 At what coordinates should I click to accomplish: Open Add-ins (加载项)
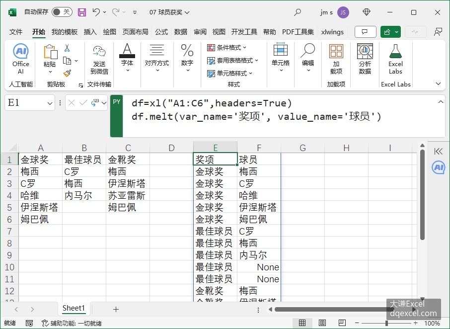tap(336, 60)
